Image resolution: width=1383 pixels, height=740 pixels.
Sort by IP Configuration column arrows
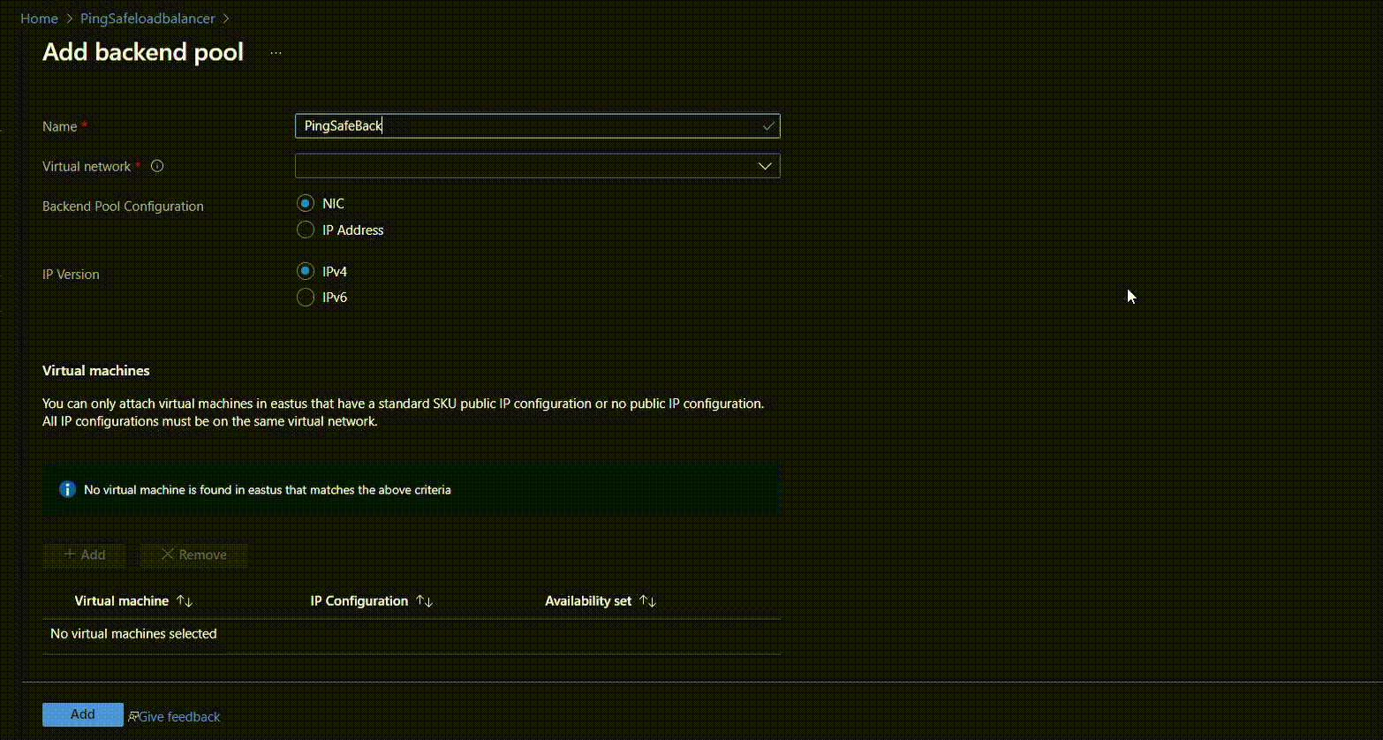[x=425, y=601]
